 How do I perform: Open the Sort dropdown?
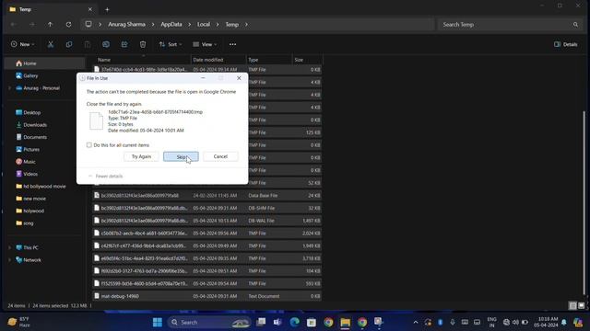pyautogui.click(x=171, y=44)
